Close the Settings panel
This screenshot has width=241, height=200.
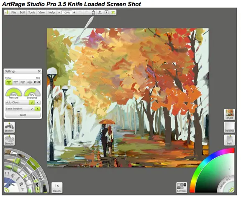tap(39, 71)
